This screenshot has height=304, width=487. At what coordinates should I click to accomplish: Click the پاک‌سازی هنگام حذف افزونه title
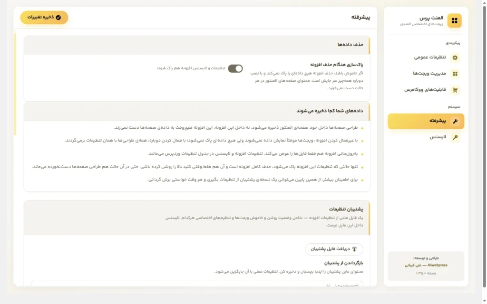[x=337, y=65]
